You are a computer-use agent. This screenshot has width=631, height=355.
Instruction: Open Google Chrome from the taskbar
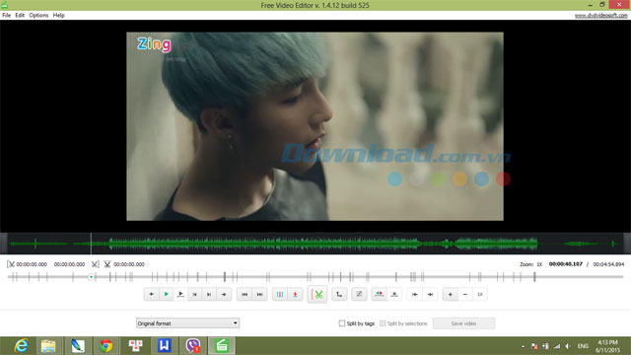click(105, 346)
